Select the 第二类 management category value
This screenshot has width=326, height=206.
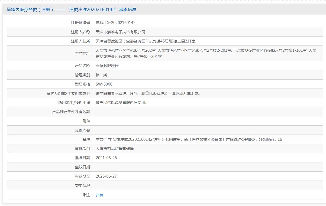[x=101, y=75]
